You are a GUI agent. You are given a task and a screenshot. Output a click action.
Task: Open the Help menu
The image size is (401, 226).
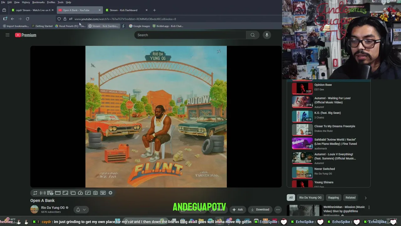(68, 2)
